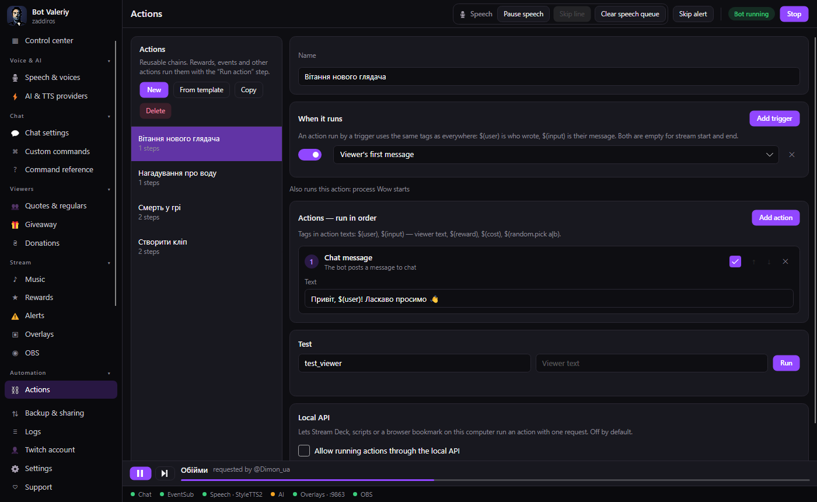The width and height of the screenshot is (817, 502).
Task: Delete the Chat message step
Action: coord(785,262)
